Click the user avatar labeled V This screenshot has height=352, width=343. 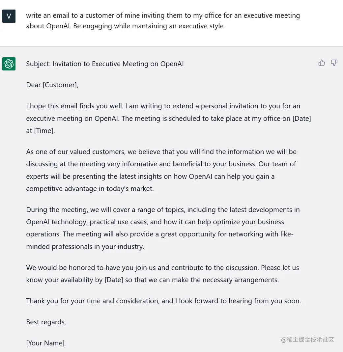click(9, 16)
